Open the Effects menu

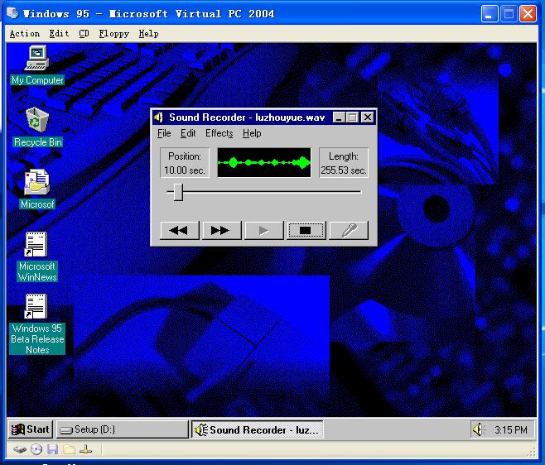[x=219, y=133]
